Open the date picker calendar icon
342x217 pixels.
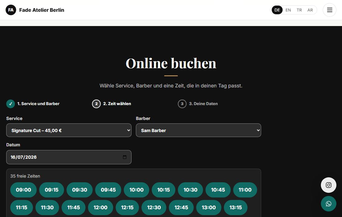125,157
